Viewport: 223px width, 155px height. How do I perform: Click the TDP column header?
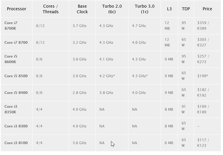pyautogui.click(x=186, y=9)
